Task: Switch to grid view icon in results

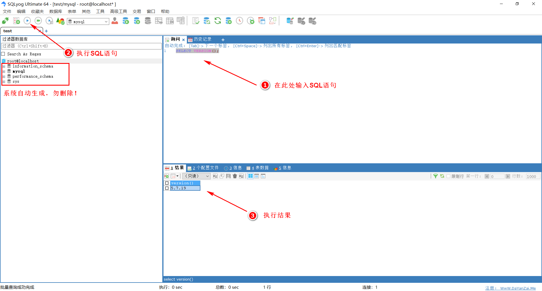Action: (x=250, y=176)
